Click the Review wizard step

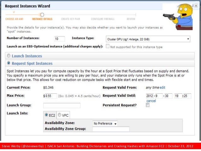[131, 19]
